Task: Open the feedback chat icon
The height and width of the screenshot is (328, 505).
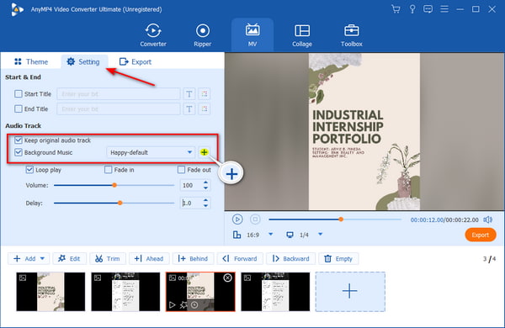Action: (x=428, y=9)
